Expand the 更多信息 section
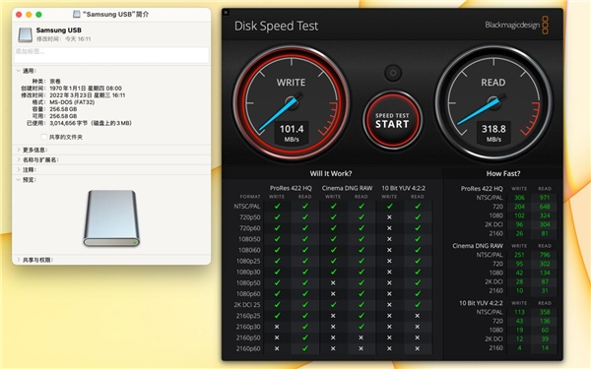Viewport: 591px width, 369px height. click(18, 150)
